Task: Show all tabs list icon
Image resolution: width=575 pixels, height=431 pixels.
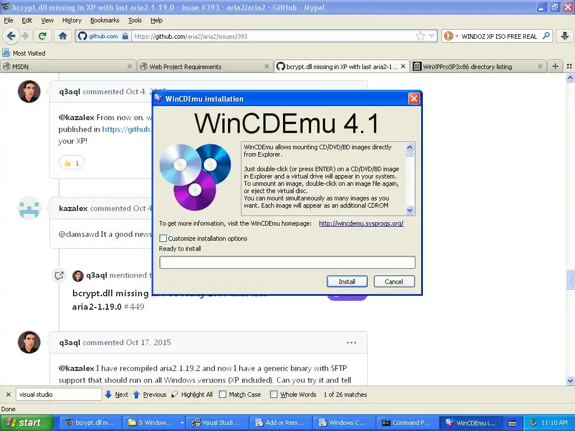Action: coord(569,66)
